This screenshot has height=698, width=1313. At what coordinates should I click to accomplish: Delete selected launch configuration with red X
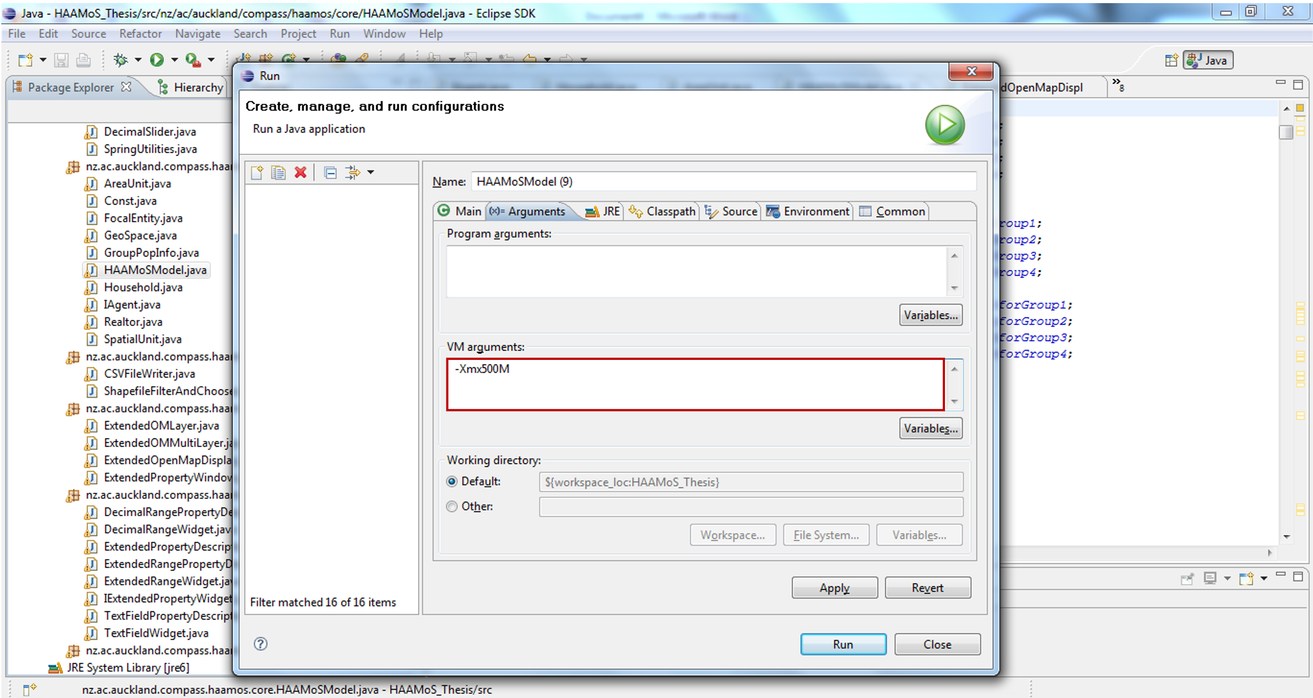pyautogui.click(x=301, y=173)
